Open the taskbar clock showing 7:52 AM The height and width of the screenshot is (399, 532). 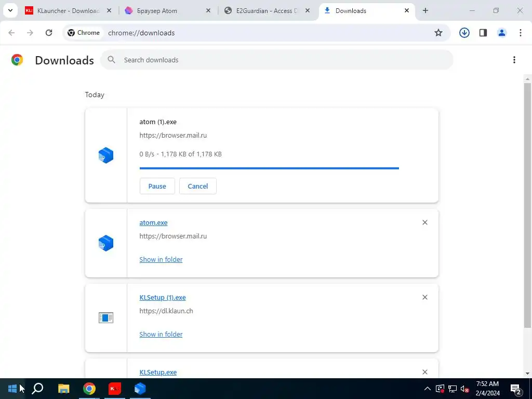tap(487, 389)
